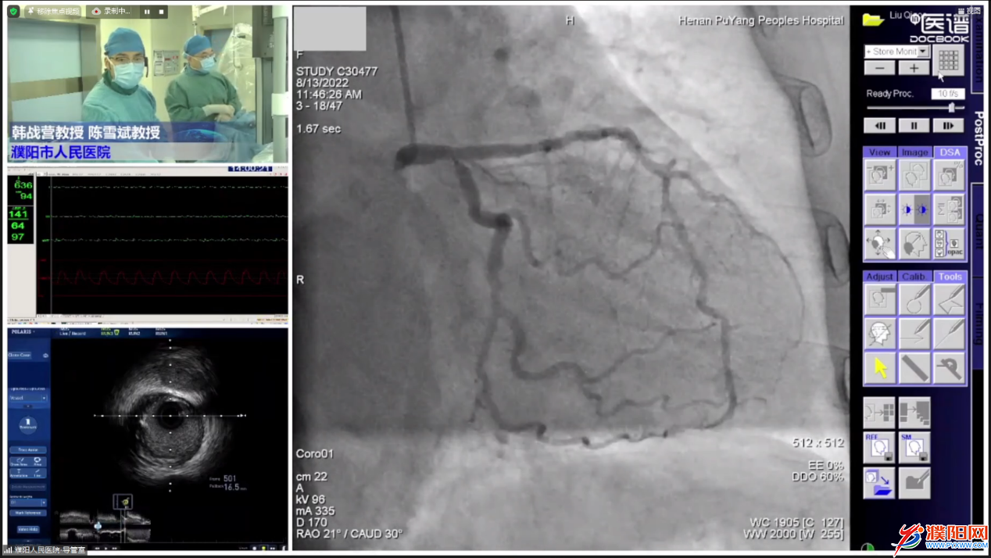Select the opac peak opacification icon
The image size is (991, 558).
(949, 244)
